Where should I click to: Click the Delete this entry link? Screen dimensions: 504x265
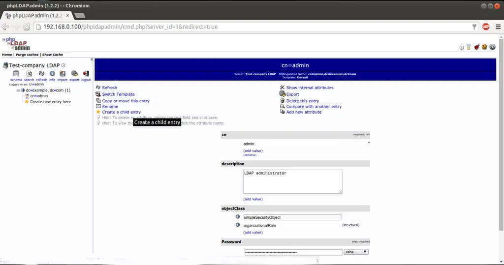click(302, 101)
